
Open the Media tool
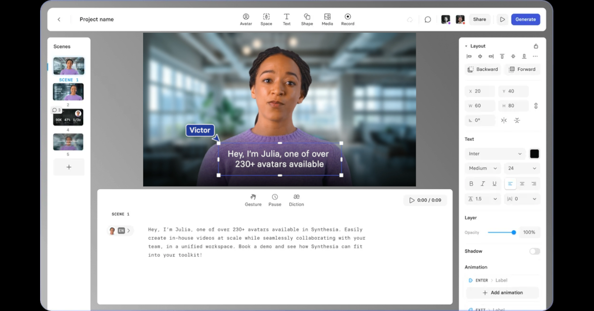[327, 19]
